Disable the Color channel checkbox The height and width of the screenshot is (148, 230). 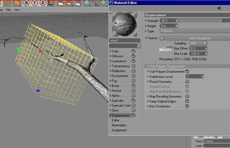(x=133, y=51)
